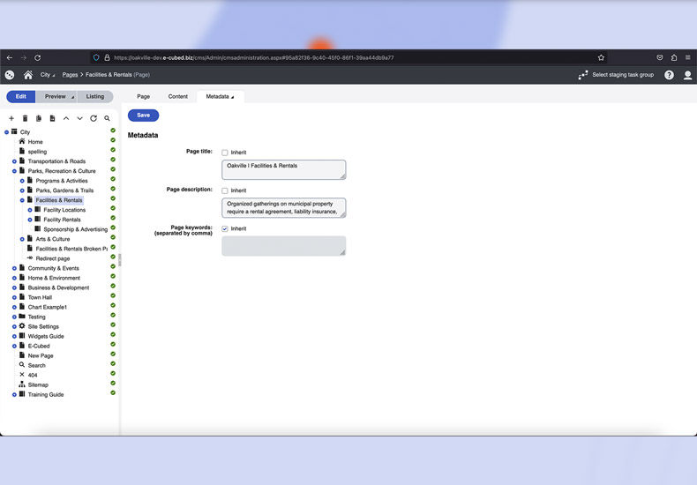The width and height of the screenshot is (697, 485).
Task: Click the CMS home icon in header
Action: (x=28, y=75)
